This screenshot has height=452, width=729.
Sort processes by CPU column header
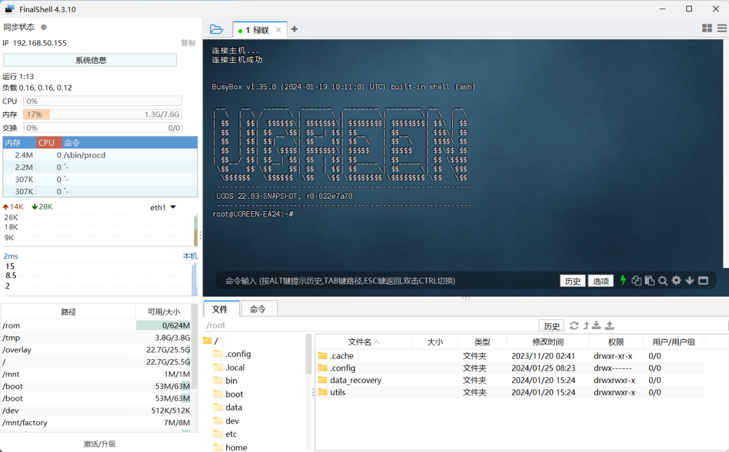[x=47, y=143]
